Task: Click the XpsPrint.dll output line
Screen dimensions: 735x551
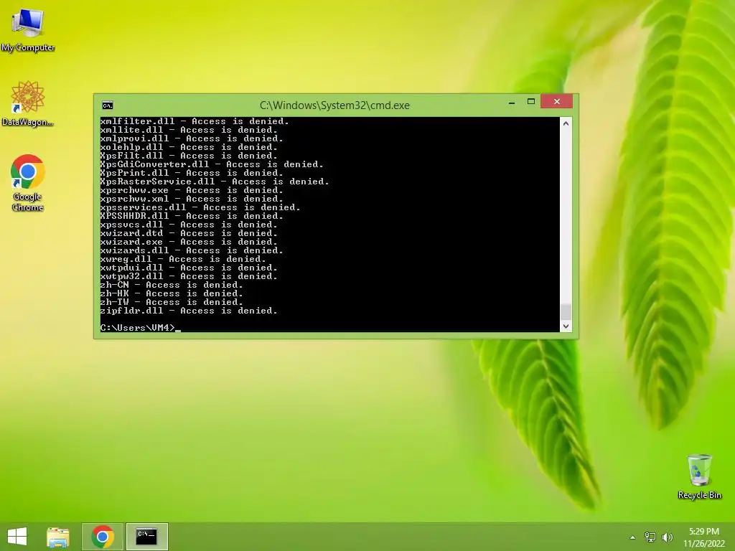Action: coord(192,173)
